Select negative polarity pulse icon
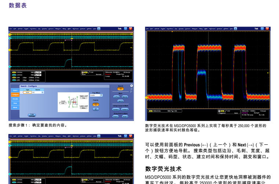The width and height of the screenshot is (279, 184). pyautogui.click(x=95, y=109)
